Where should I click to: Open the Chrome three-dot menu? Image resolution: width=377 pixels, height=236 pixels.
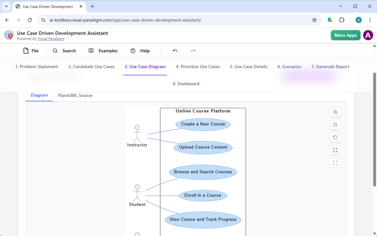click(x=370, y=20)
